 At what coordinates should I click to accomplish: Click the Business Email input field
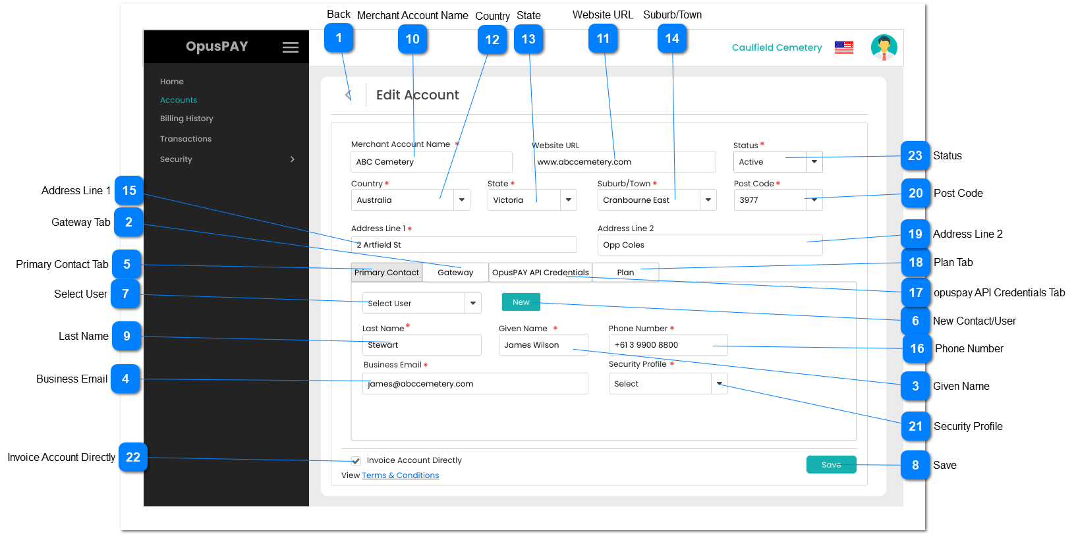tap(474, 384)
